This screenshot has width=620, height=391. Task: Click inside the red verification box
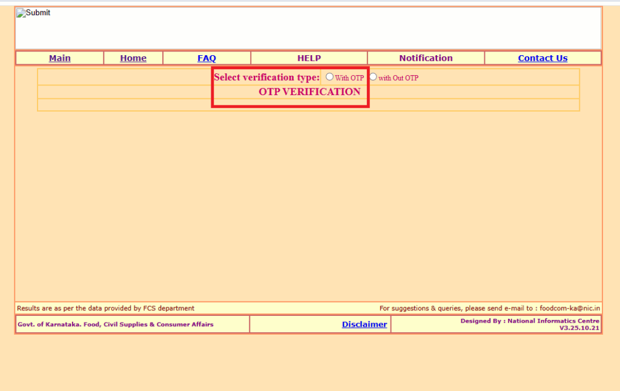tap(289, 87)
